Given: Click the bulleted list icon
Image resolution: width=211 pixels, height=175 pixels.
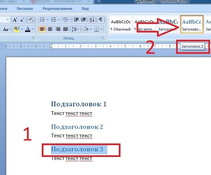Looking at the screenshot, I should [42, 20].
